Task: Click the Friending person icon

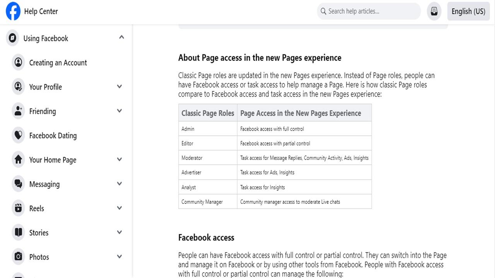Action: tap(18, 111)
